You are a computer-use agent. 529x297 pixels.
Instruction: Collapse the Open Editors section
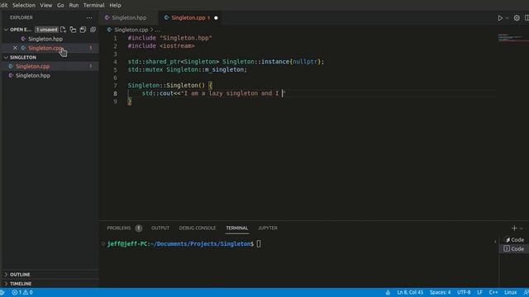pyautogui.click(x=6, y=30)
